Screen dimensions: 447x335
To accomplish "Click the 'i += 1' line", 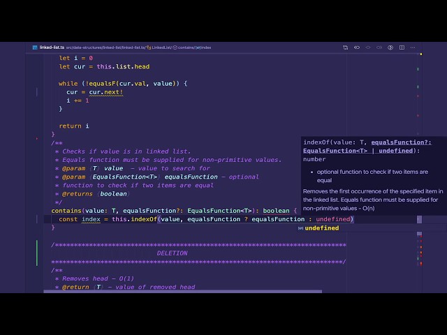I will coord(78,100).
